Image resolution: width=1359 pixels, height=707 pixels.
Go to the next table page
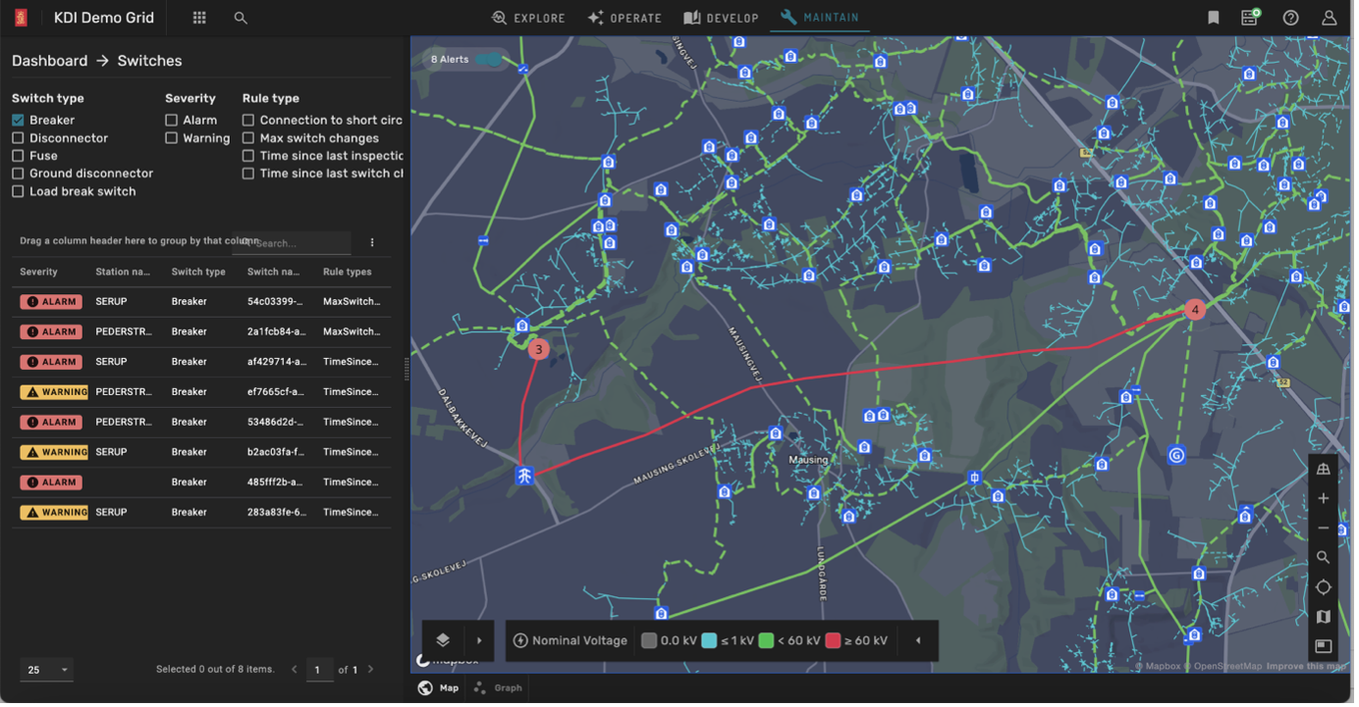(x=371, y=672)
